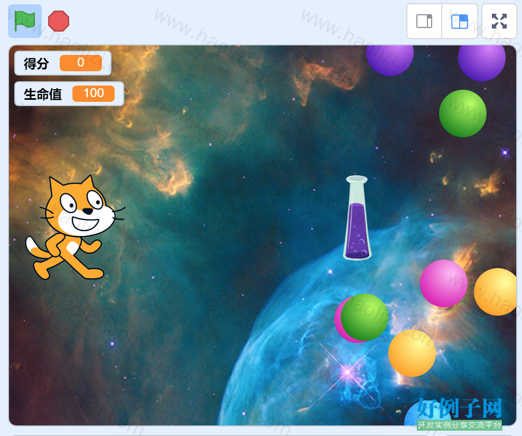
Task: Click the purple potion flask sprite
Action: point(357,218)
